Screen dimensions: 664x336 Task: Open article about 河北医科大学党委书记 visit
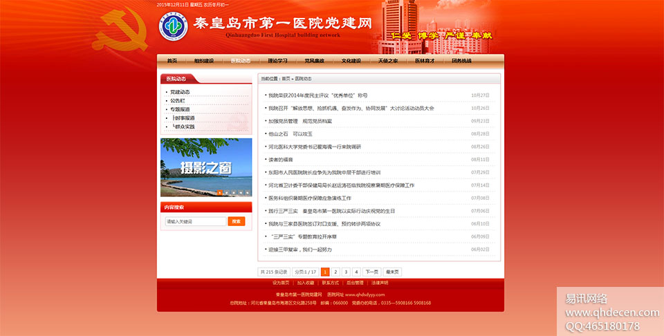(315, 147)
